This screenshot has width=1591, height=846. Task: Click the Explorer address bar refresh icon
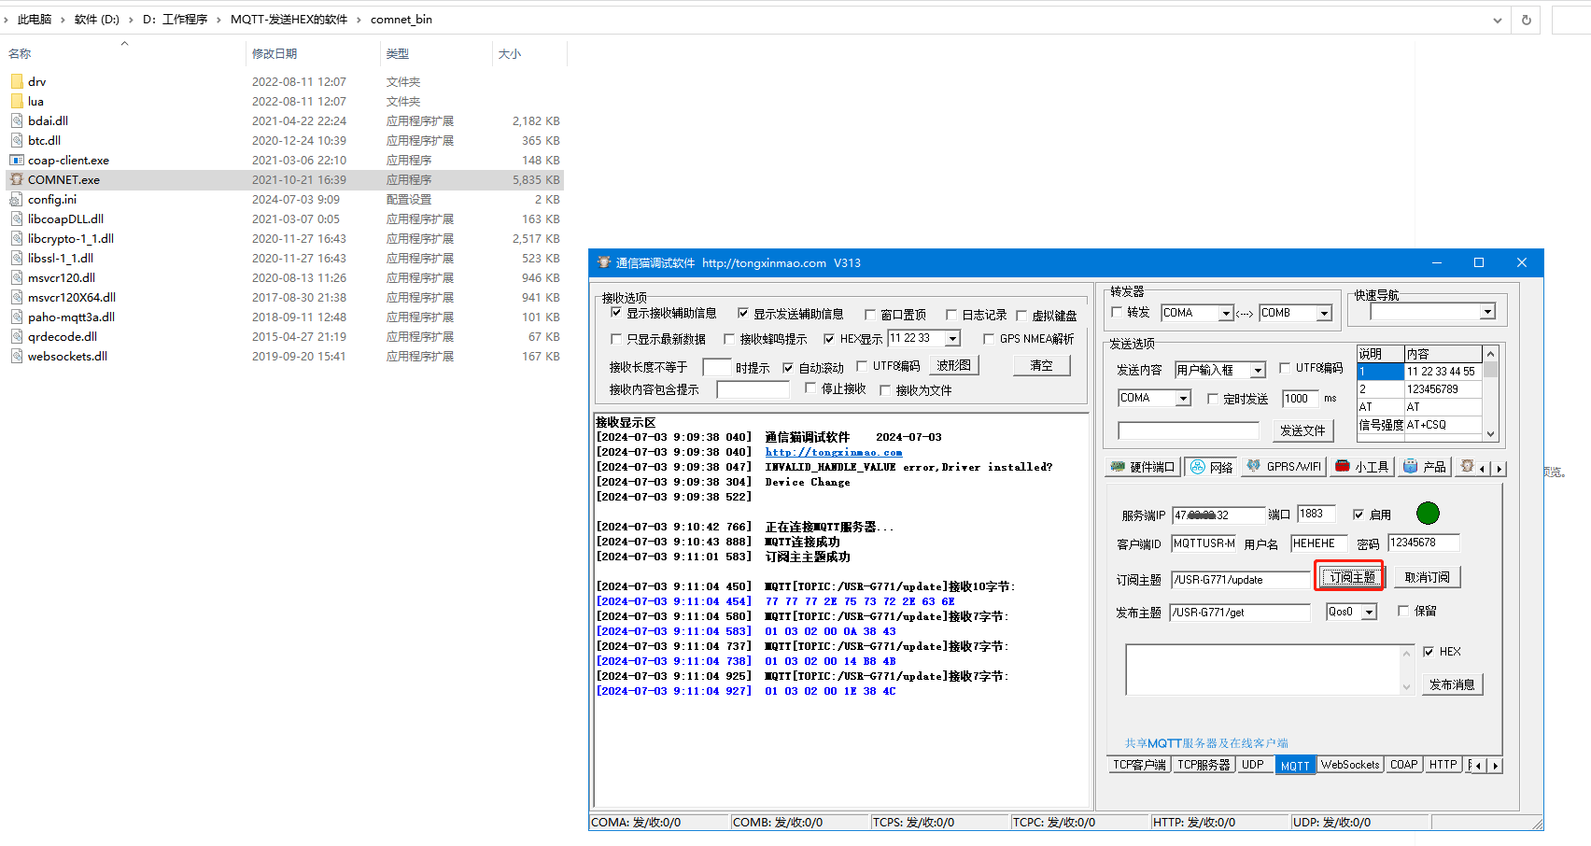coord(1527,20)
